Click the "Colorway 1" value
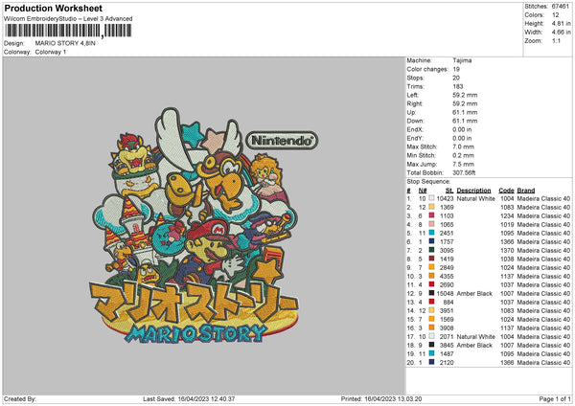 coord(51,52)
